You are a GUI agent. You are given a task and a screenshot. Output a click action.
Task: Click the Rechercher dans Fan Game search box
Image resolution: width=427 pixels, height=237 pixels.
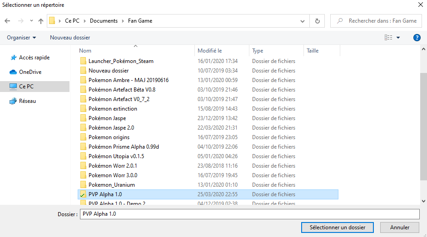coord(376,21)
